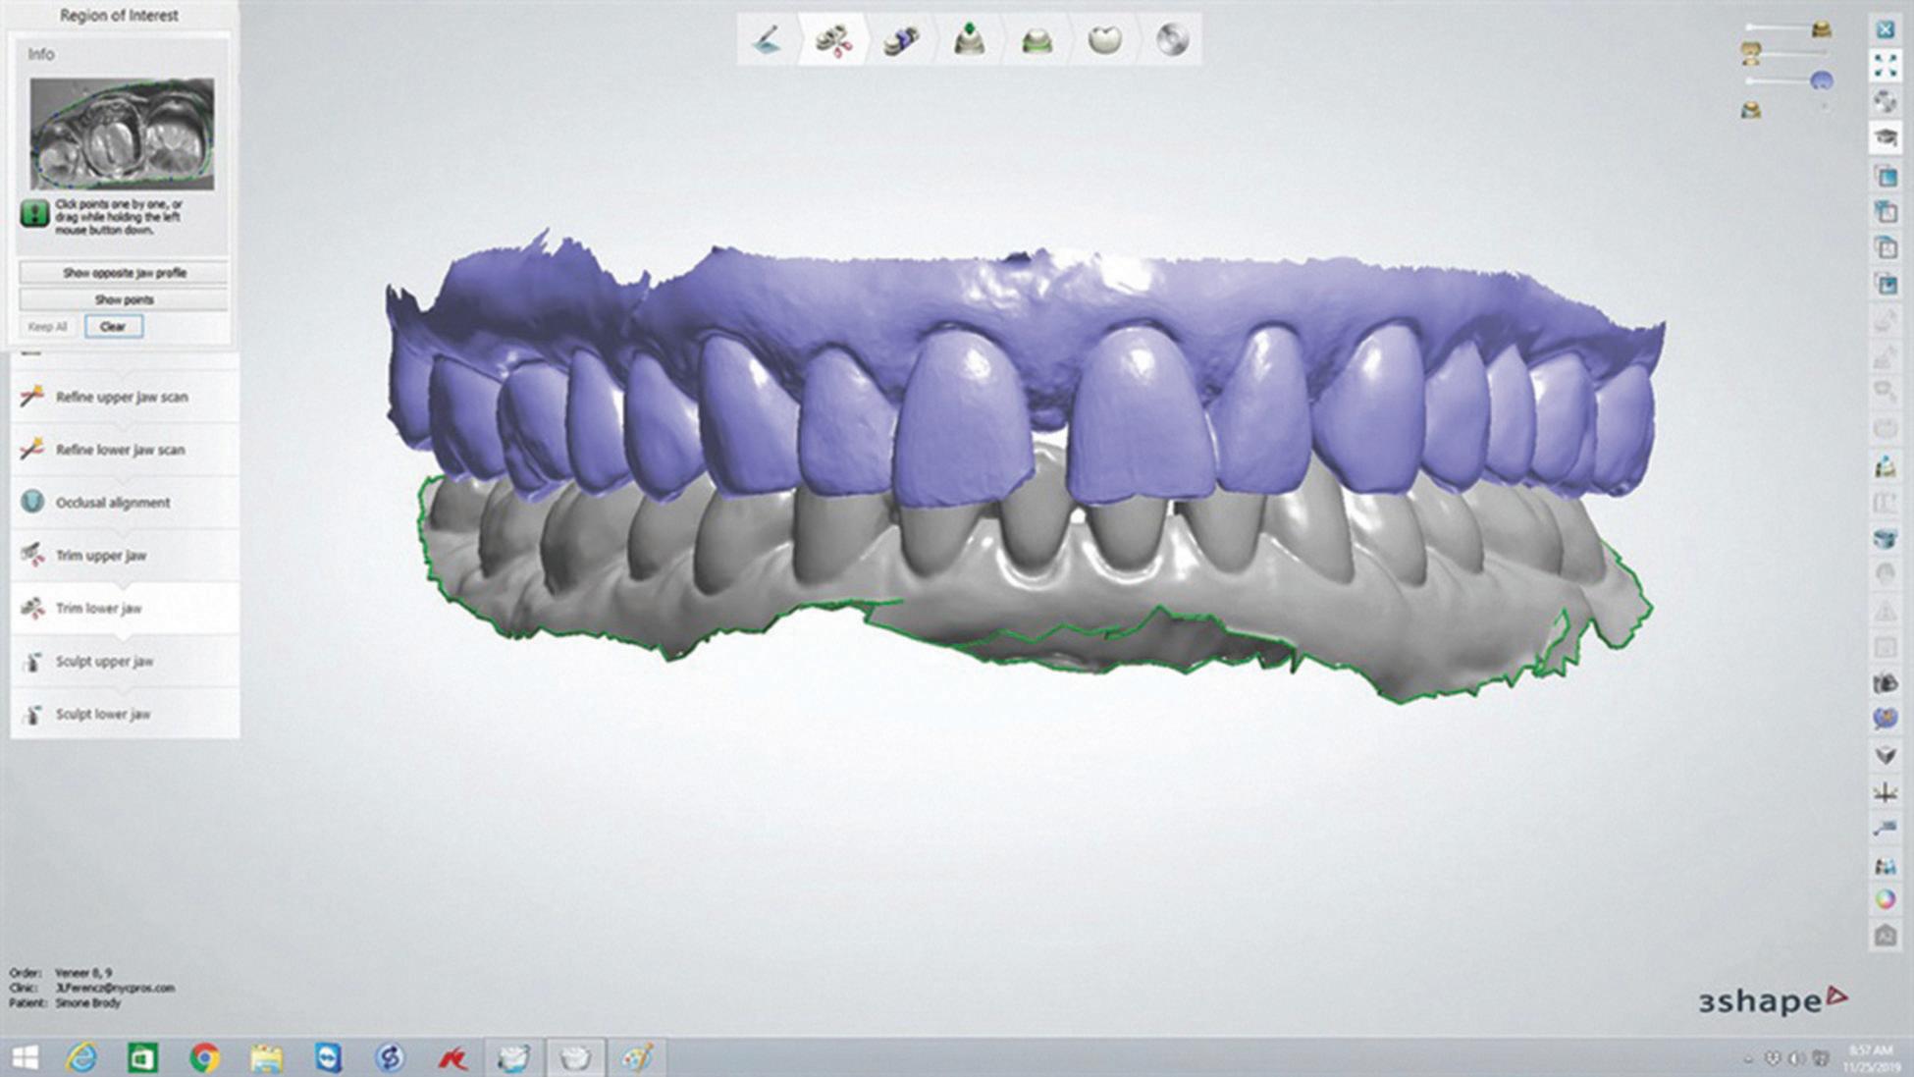Click the camera screenshot icon
The image size is (1914, 1077).
(1885, 682)
